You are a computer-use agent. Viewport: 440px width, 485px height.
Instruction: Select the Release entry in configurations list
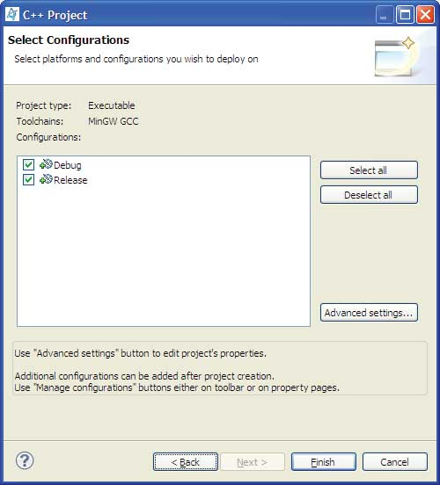[70, 180]
